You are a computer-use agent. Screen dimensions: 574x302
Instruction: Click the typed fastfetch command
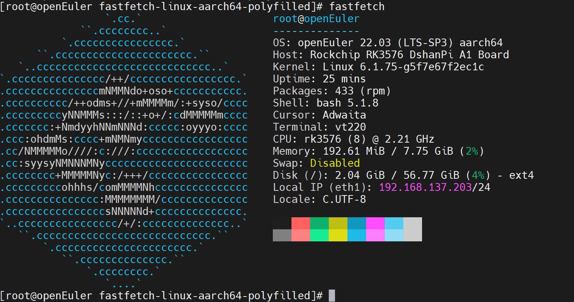click(357, 6)
